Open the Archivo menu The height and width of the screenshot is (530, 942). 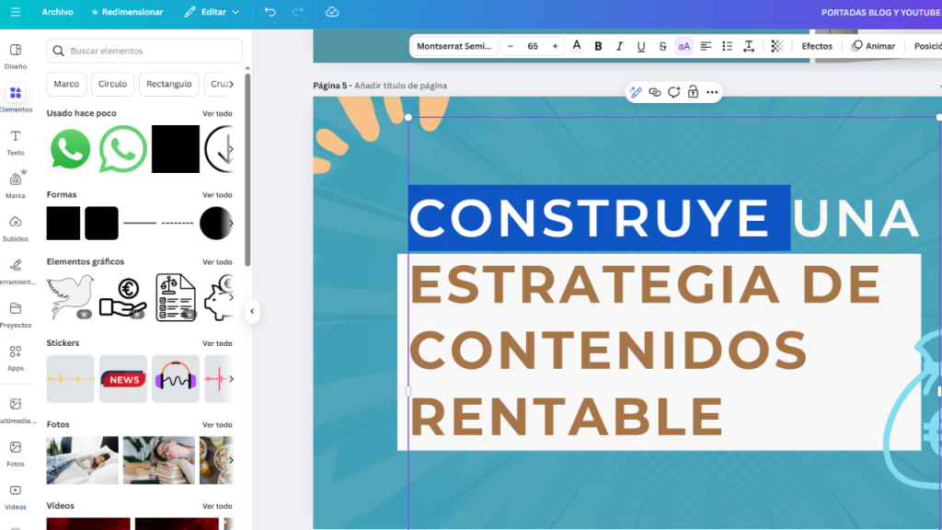pos(57,12)
